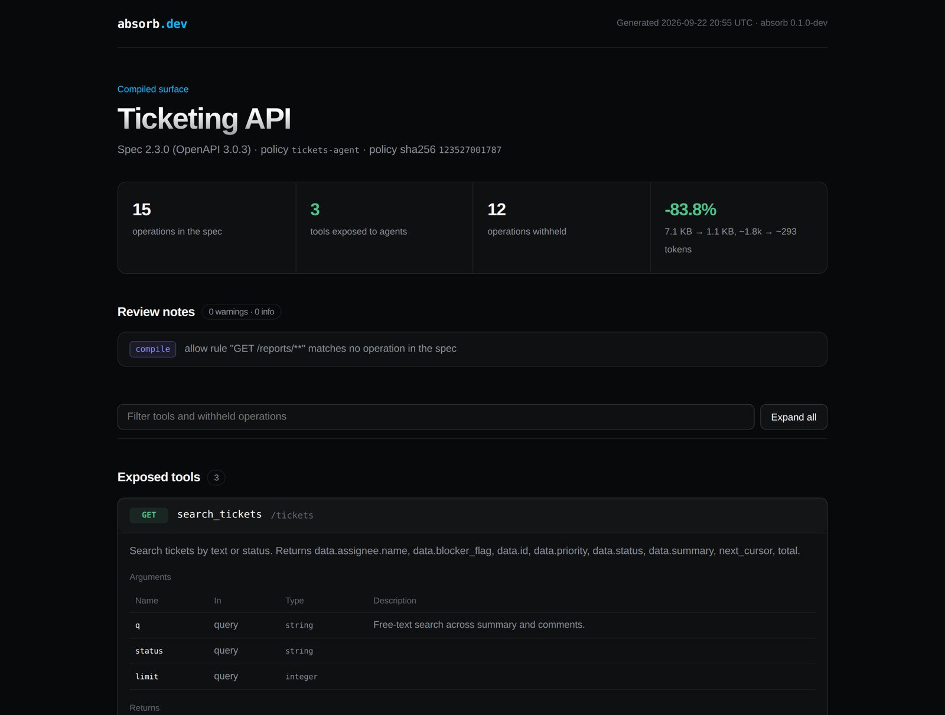Image resolution: width=945 pixels, height=715 pixels.
Task: Expand the search_tickets tool header
Action: pyautogui.click(x=472, y=516)
